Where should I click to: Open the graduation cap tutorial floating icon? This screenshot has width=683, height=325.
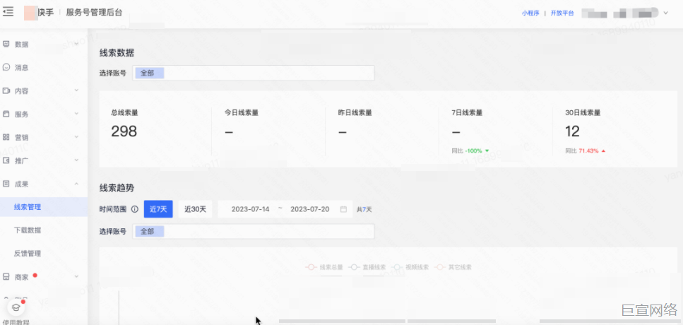click(16, 307)
